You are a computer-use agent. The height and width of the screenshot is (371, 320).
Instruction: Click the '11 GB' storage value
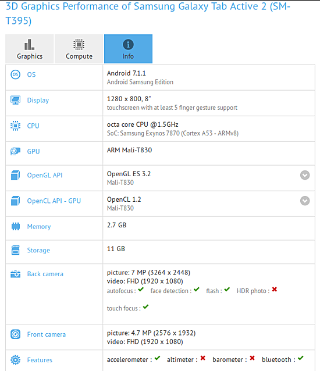point(116,249)
